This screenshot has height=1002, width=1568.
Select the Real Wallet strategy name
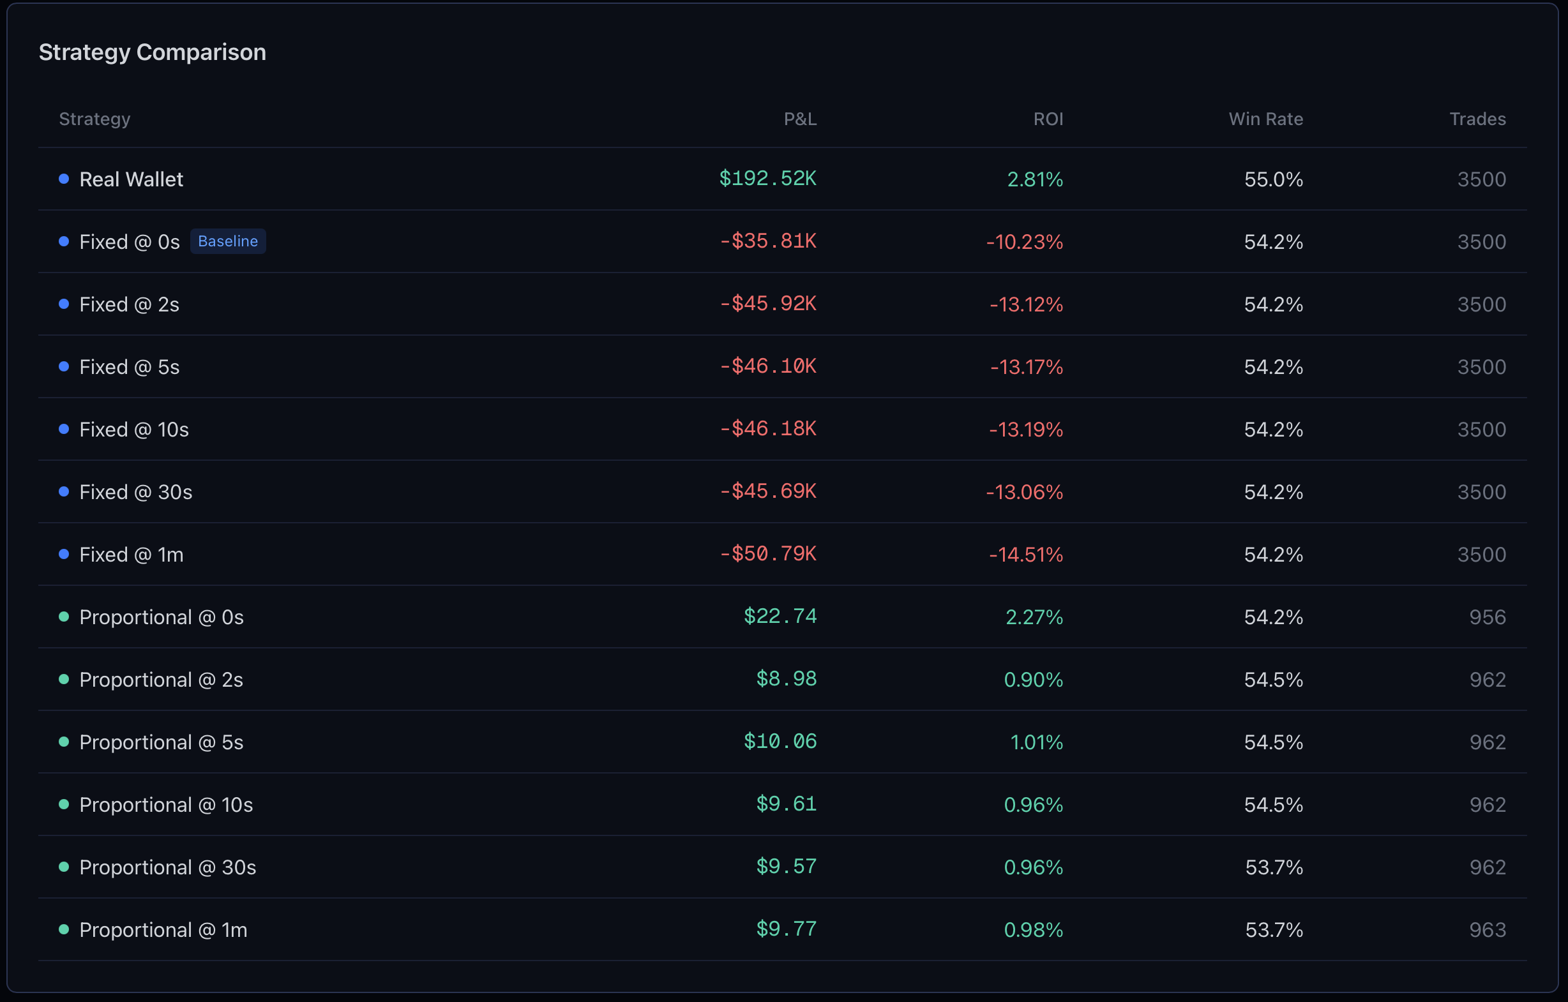tap(131, 180)
